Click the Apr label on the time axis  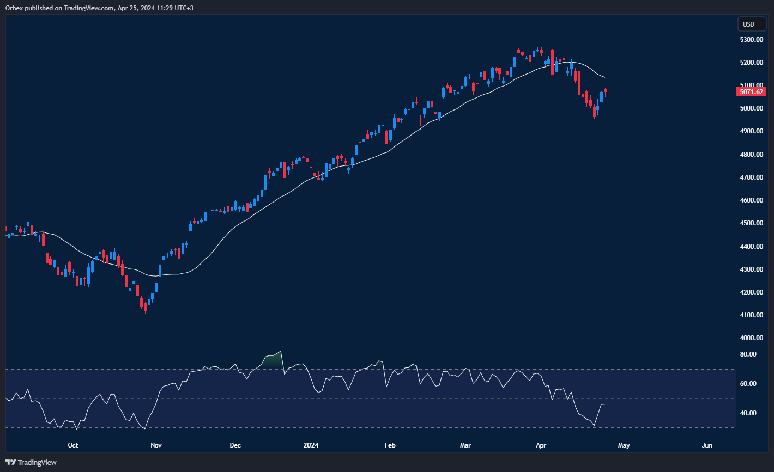[540, 445]
